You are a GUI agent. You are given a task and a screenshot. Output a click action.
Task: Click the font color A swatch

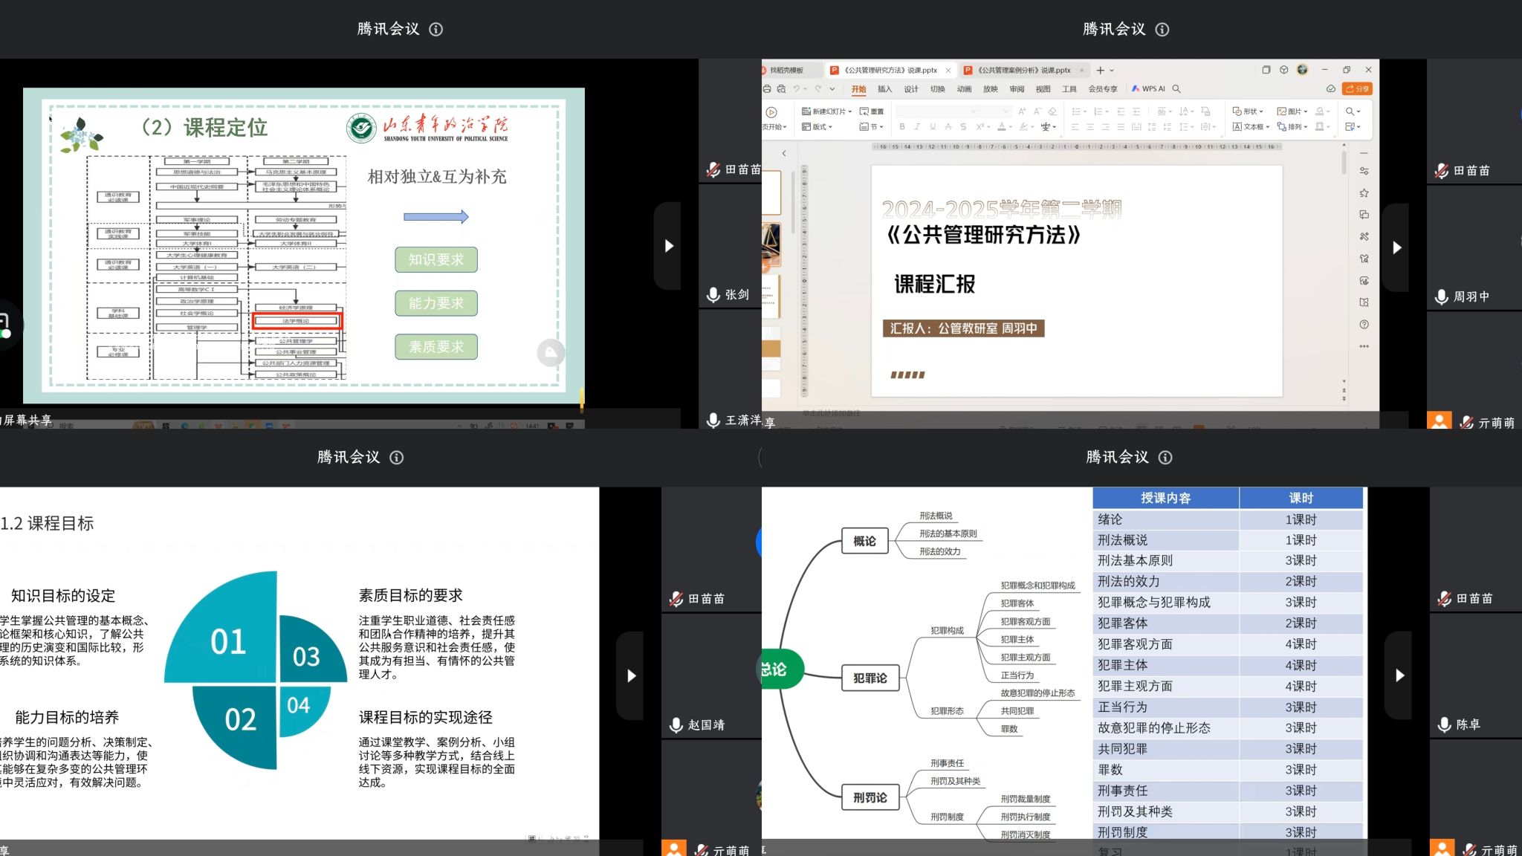coord(1003,127)
